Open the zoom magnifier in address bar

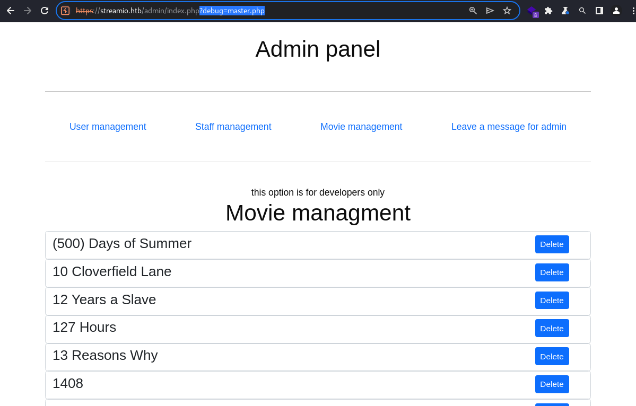pyautogui.click(x=473, y=11)
